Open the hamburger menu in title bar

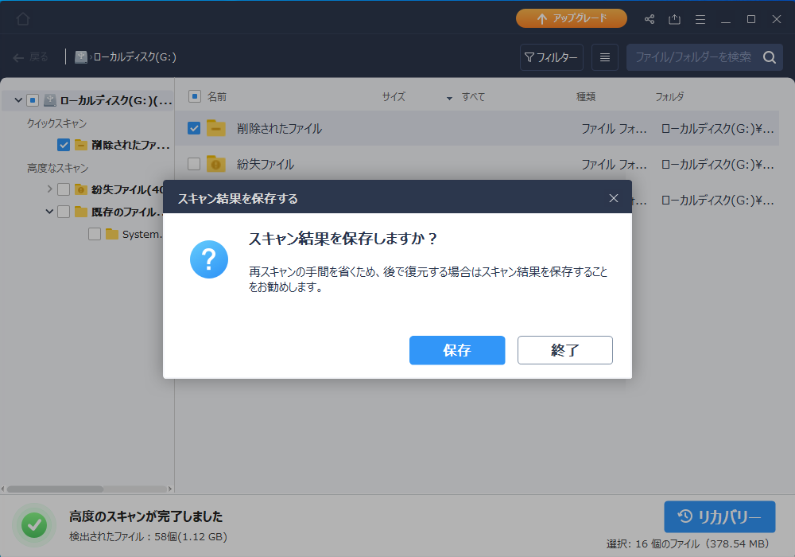click(x=700, y=19)
